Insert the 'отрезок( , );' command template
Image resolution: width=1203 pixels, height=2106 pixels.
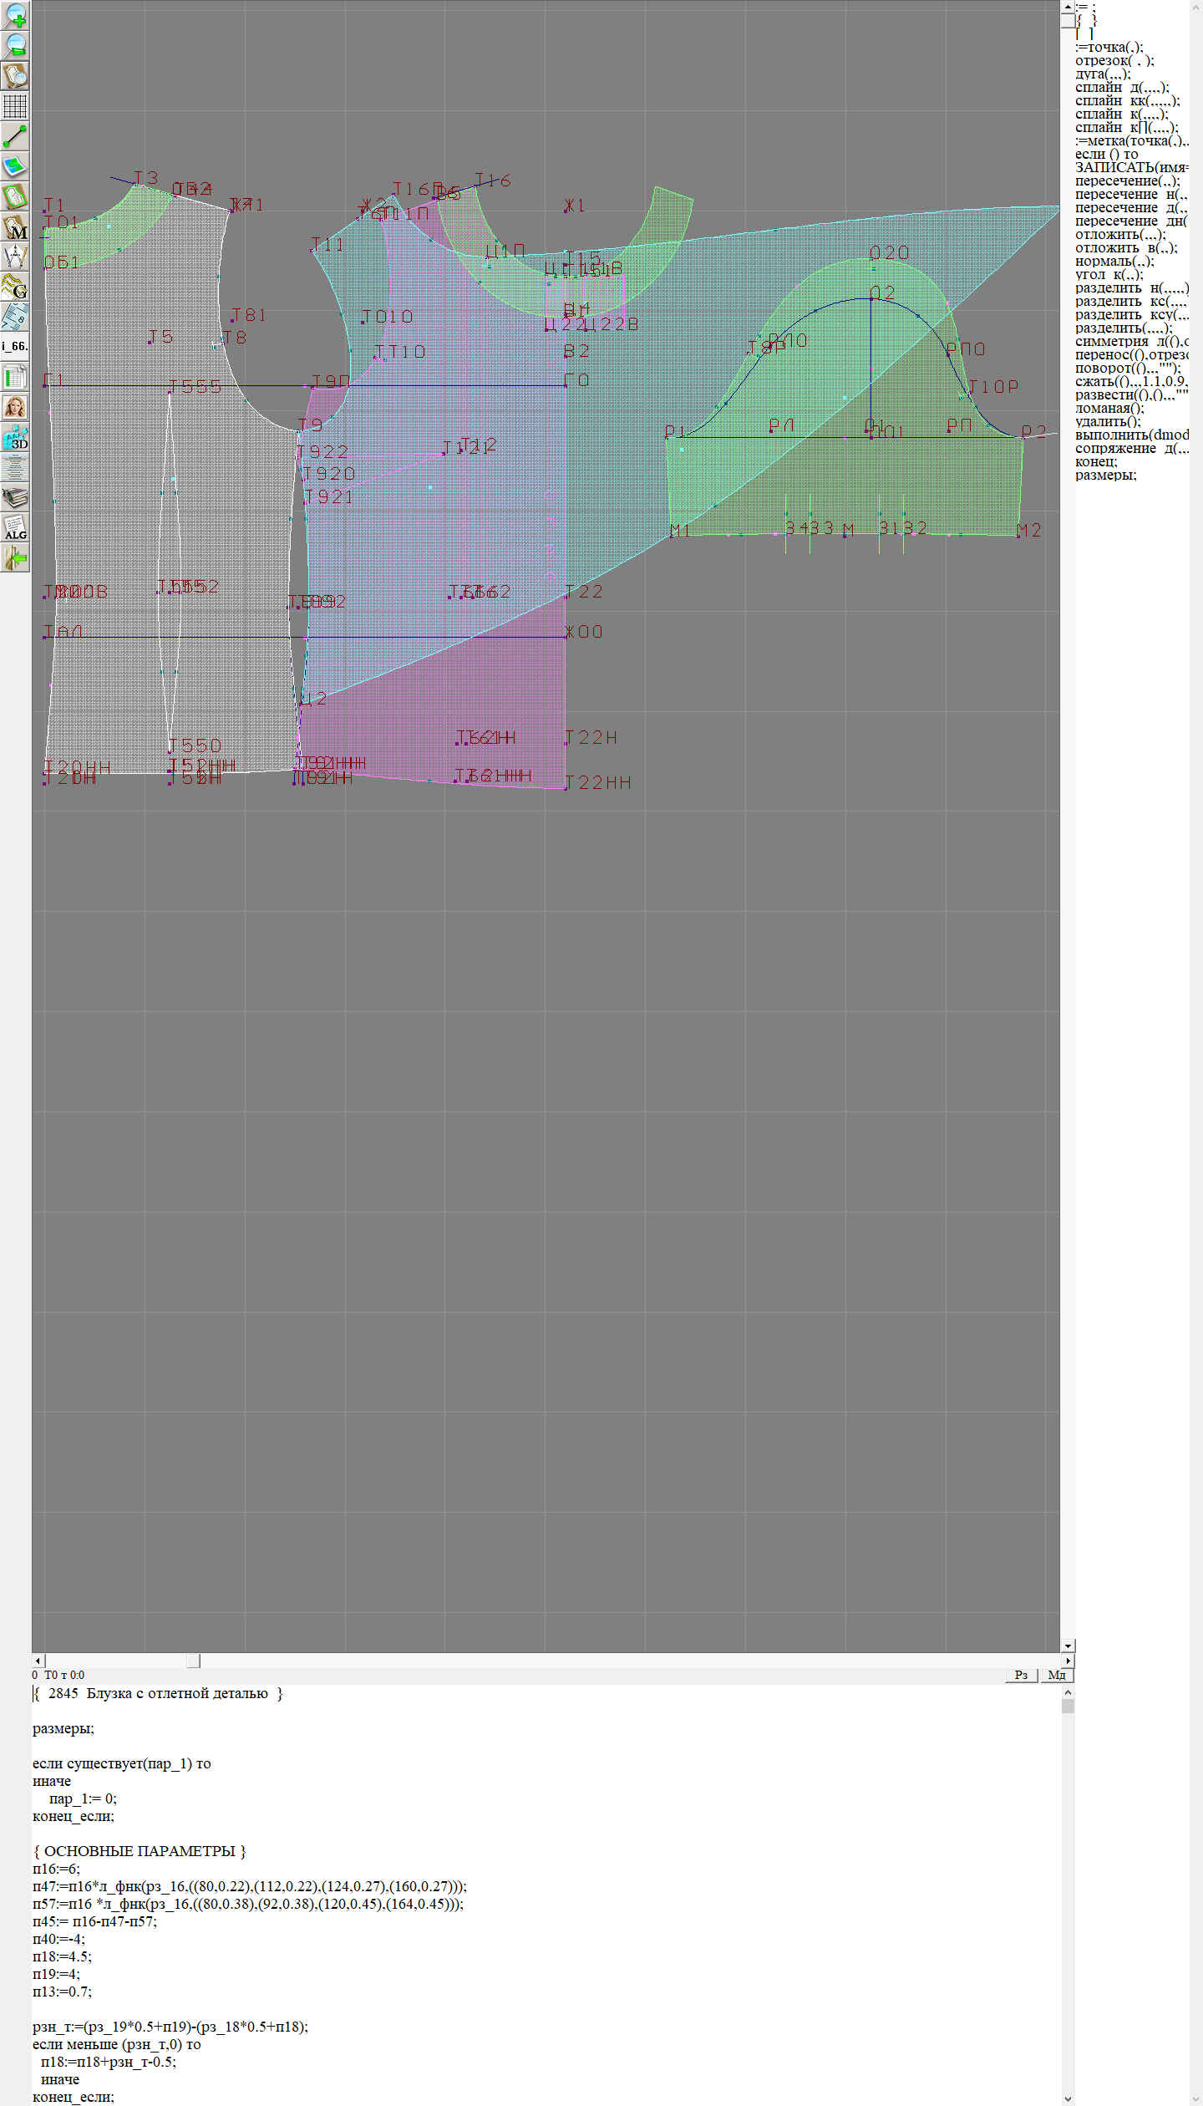click(1114, 61)
